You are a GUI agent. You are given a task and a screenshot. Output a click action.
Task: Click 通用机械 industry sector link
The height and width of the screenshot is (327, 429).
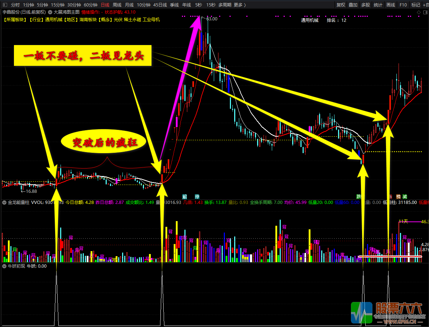(x=54, y=20)
